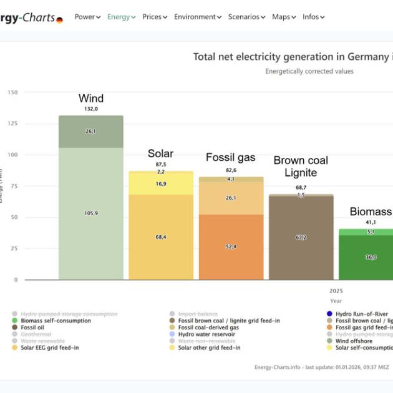Click Solar EEG grid feed-in legend dot

15,348
